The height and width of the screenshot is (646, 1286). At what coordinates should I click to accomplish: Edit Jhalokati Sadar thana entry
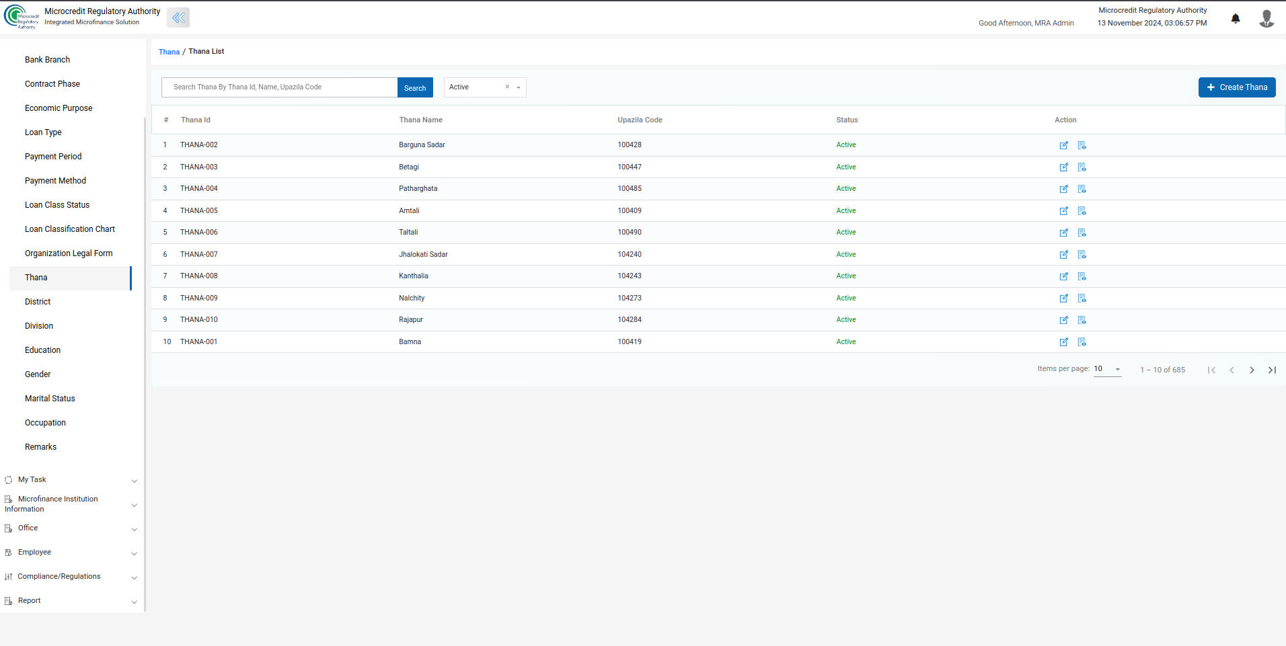[x=1064, y=255]
